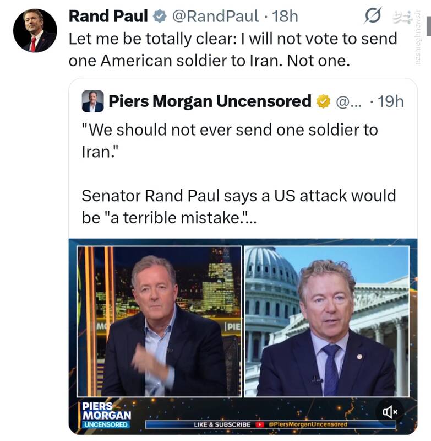The height and width of the screenshot is (441, 431).
Task: Click Rand Paul's Capitol video panel
Action: point(326,320)
